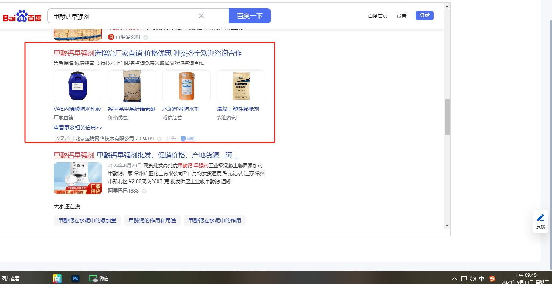The height and width of the screenshot is (284, 552).
Task: Expand the arrow beside 北京企腾网络技术有限公司 2024-09
Action: 159,139
